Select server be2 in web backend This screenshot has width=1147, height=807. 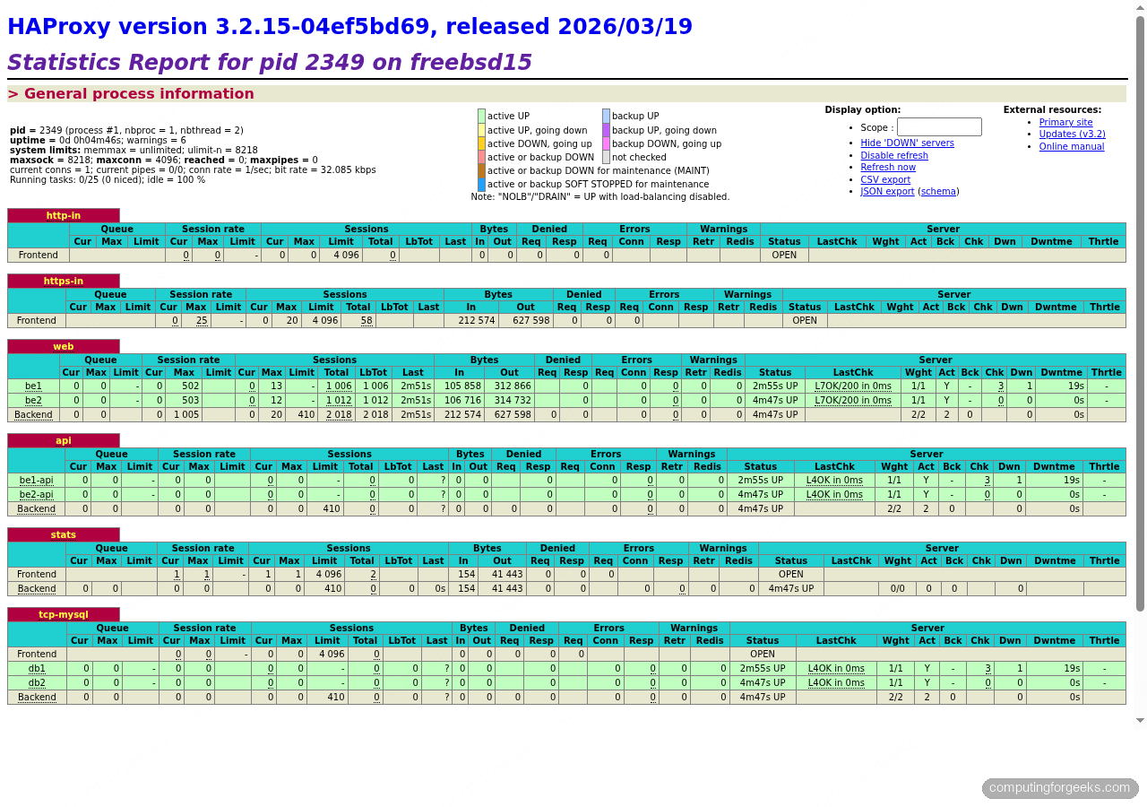33,400
